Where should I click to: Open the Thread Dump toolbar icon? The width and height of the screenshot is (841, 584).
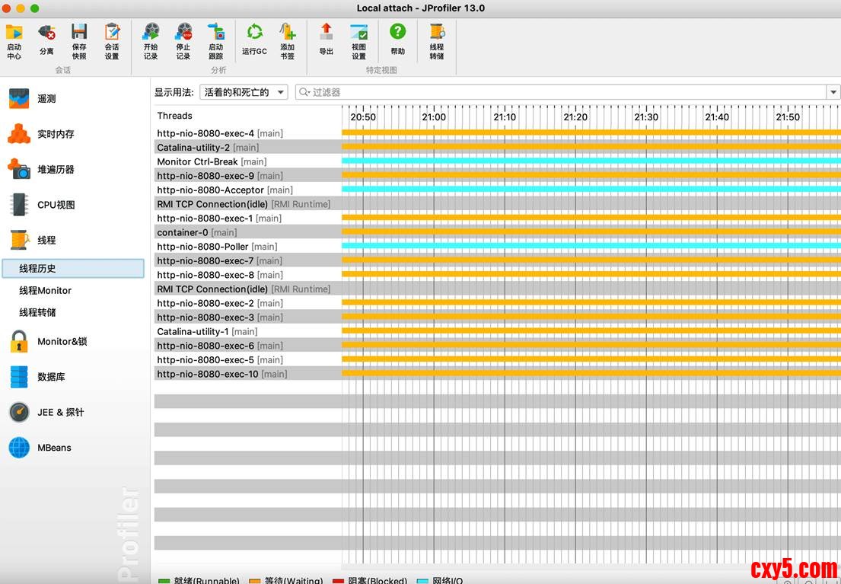(436, 40)
